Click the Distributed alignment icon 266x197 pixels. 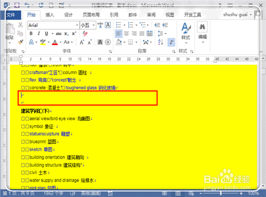click(x=149, y=34)
